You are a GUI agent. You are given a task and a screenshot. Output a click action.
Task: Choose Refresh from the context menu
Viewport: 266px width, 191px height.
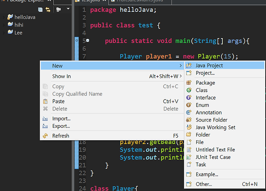[112, 136]
